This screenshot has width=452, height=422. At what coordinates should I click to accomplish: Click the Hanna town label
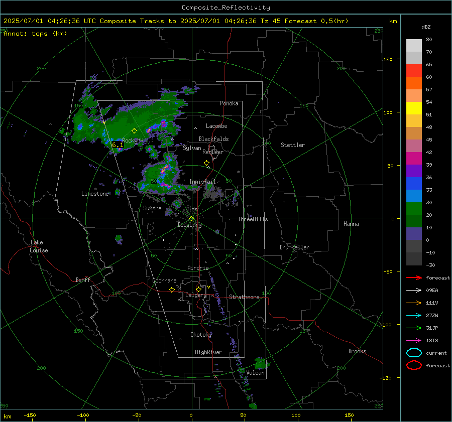point(351,224)
